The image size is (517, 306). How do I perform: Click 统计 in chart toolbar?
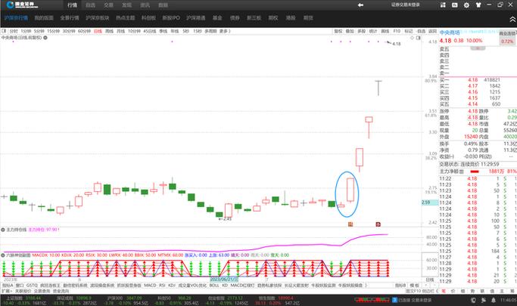point(373,31)
